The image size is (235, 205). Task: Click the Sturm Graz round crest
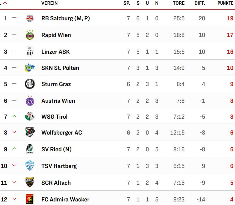coord(30,84)
